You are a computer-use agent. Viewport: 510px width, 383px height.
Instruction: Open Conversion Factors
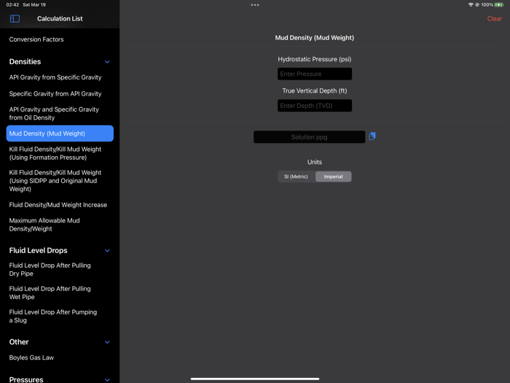(x=36, y=39)
